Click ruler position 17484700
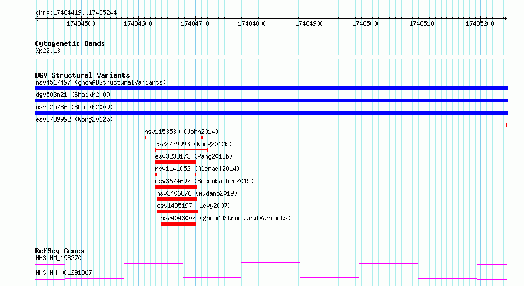This screenshot has width=524, height=286. (195, 23)
